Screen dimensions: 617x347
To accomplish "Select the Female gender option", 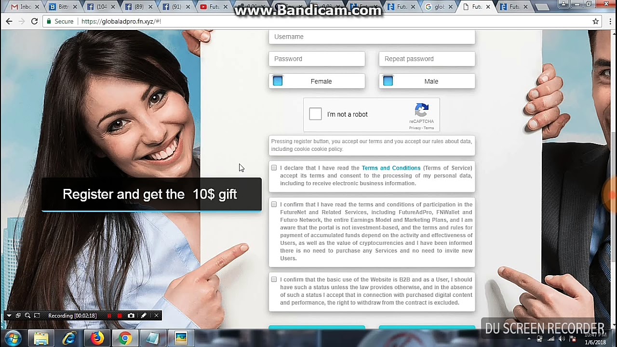I will pyautogui.click(x=317, y=81).
